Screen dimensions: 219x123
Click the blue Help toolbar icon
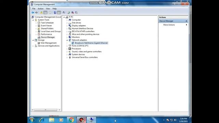coord(55,13)
